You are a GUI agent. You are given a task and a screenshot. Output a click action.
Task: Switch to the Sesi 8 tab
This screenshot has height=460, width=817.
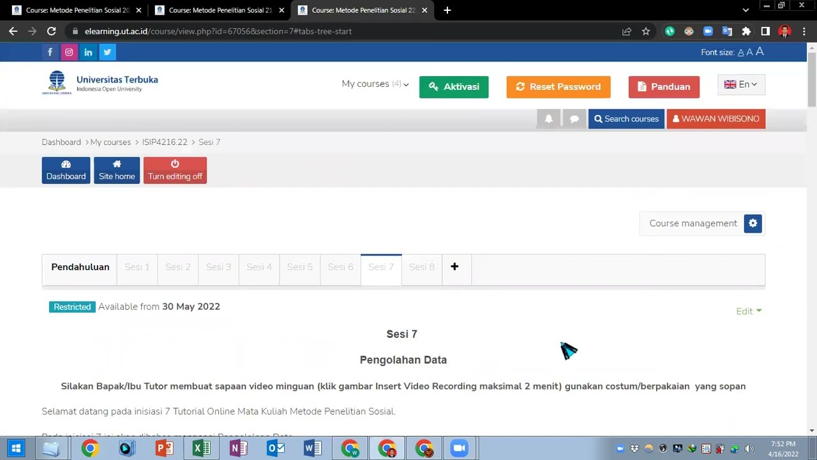pyautogui.click(x=422, y=267)
